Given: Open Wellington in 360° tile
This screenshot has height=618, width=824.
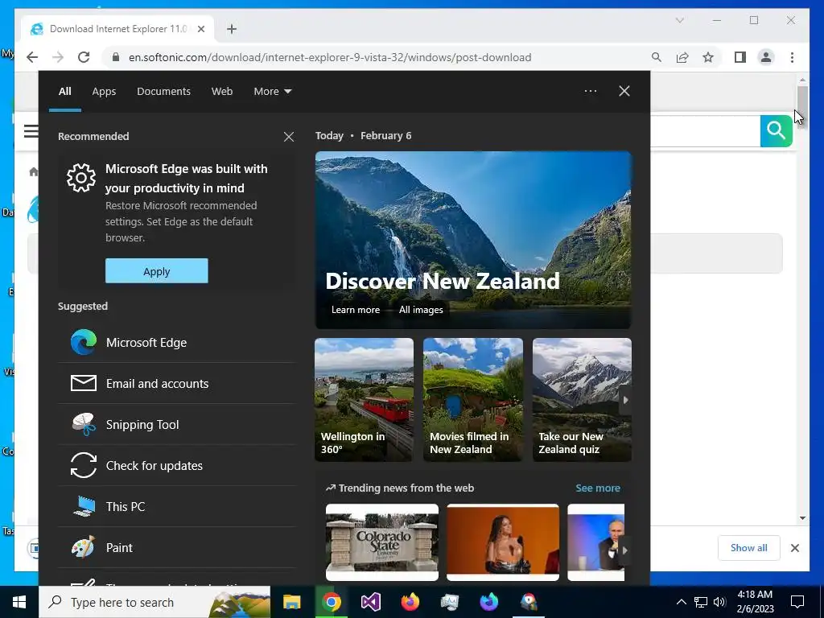Looking at the screenshot, I should [x=365, y=400].
